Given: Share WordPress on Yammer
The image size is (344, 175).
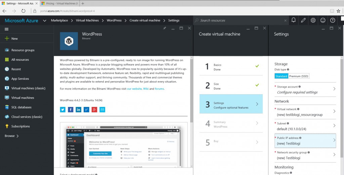Looking at the screenshot, I should coord(86,110).
